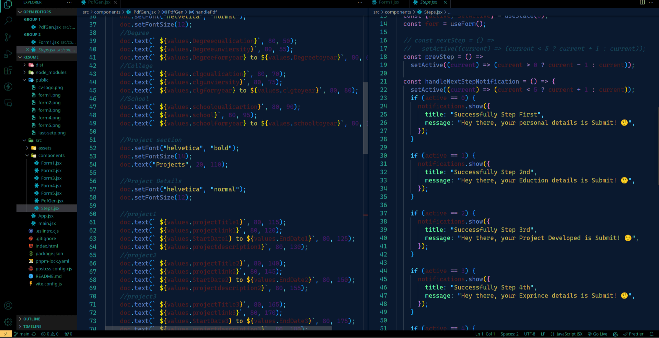This screenshot has width=659, height=338.
Task: Open the Search view in activity bar
Action: pos(8,21)
